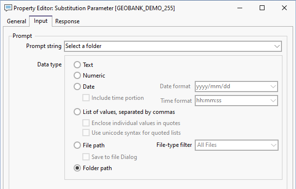Minimize the Property Editor window
The height and width of the screenshot is (189, 296).
point(240,8)
